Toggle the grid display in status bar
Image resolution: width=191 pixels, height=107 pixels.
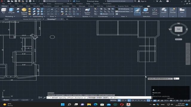coord(119,100)
